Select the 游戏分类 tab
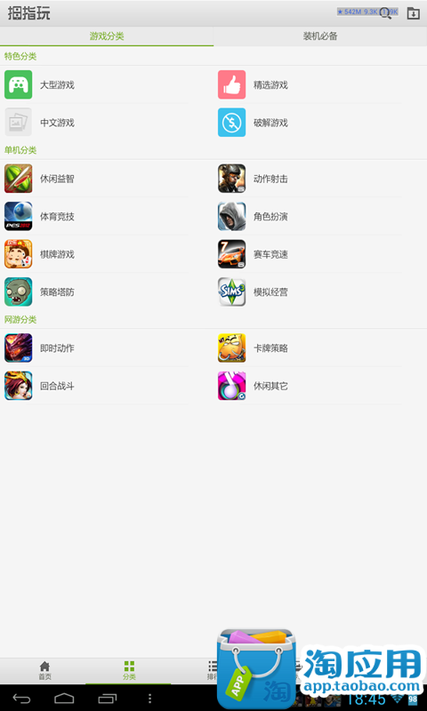Viewport: 427px width, 711px height. [107, 36]
